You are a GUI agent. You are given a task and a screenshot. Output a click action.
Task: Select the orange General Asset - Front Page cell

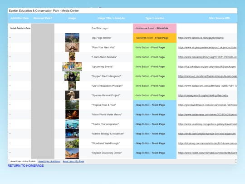[155, 38]
